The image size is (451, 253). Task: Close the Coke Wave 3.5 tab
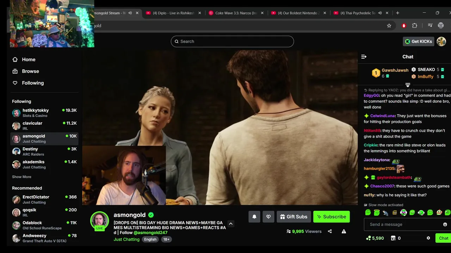click(262, 13)
